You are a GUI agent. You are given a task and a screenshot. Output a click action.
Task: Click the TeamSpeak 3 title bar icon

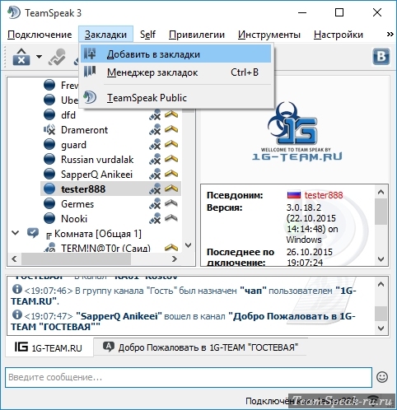14,12
